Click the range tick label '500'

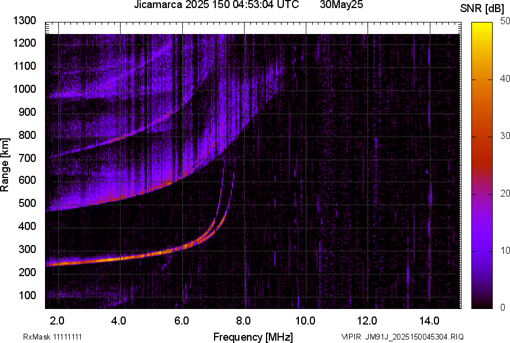[x=27, y=203]
